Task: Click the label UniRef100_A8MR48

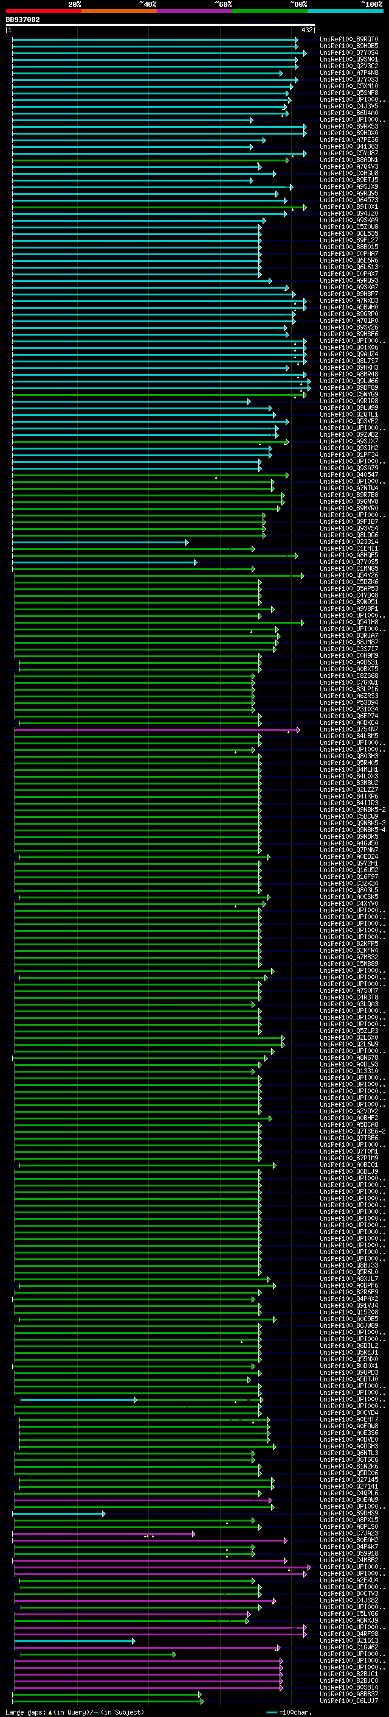Action: (349, 374)
